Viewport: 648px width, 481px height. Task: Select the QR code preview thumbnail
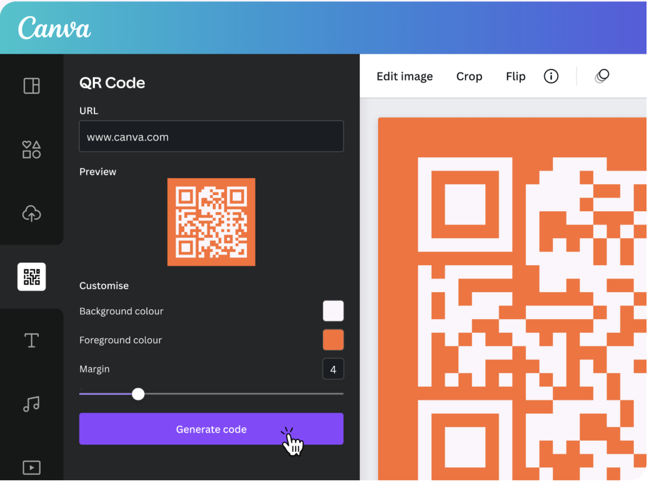[x=211, y=221]
